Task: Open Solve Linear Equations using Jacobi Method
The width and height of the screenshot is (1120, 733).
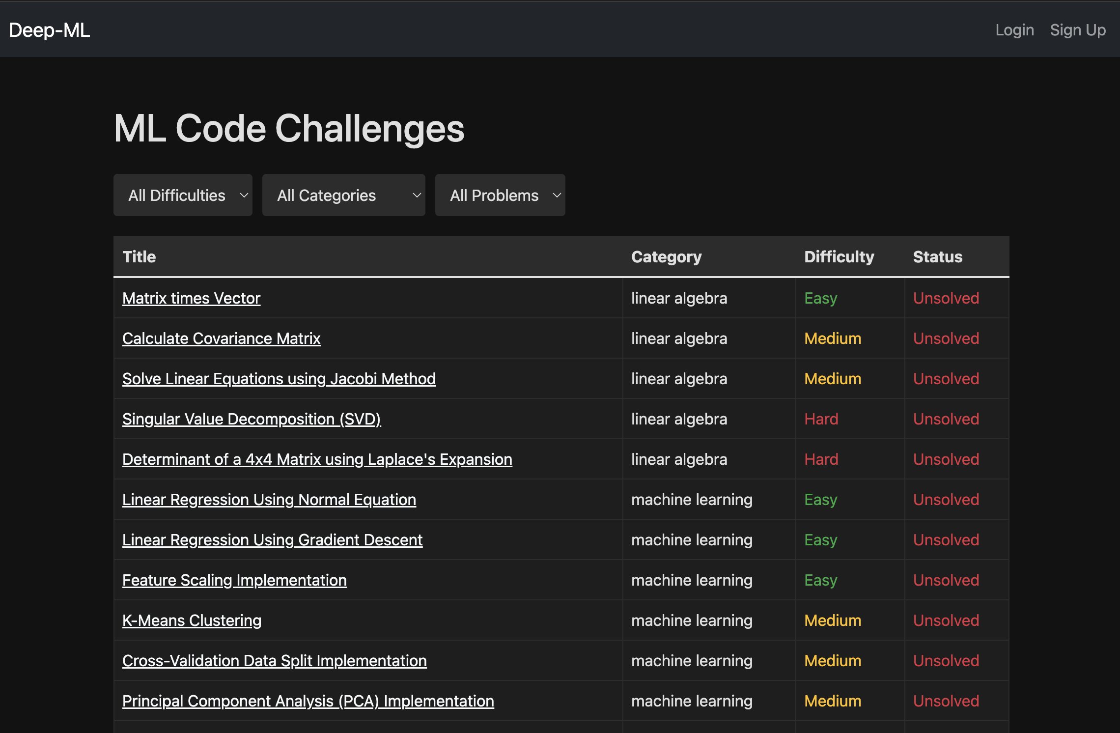Action: click(x=279, y=379)
